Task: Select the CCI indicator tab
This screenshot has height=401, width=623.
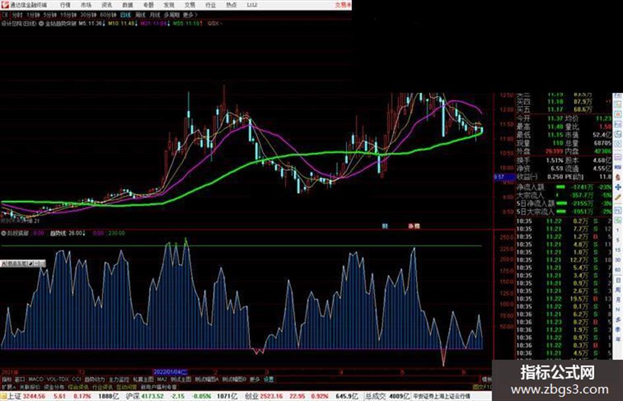Action: pyautogui.click(x=76, y=379)
